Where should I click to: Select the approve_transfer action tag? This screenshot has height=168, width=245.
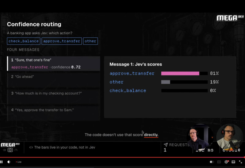coord(62,41)
